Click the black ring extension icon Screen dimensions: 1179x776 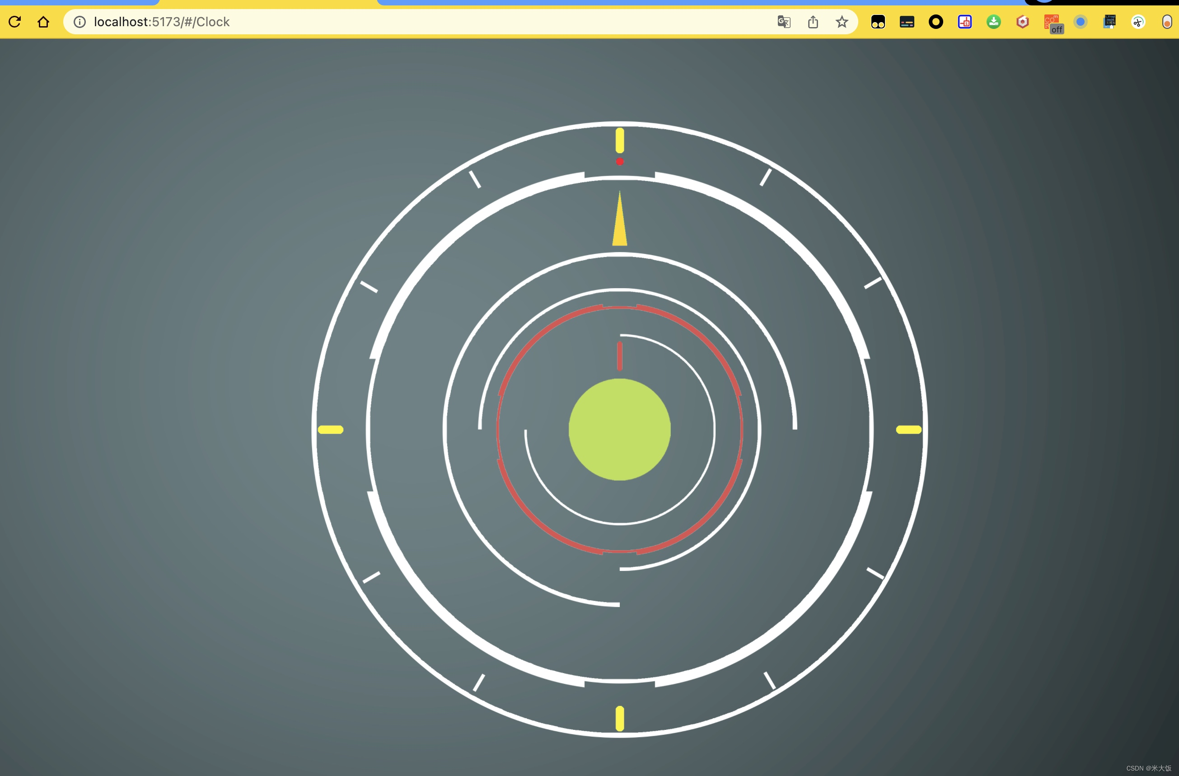[936, 22]
